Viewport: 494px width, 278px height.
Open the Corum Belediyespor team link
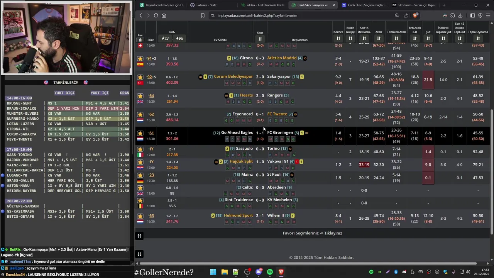click(x=233, y=76)
